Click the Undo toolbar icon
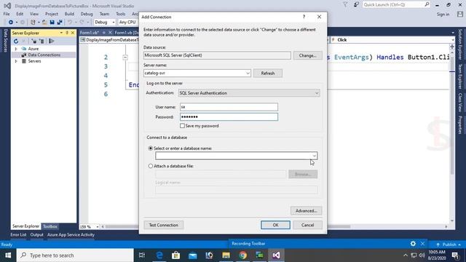The image size is (466, 262). click(x=70, y=23)
